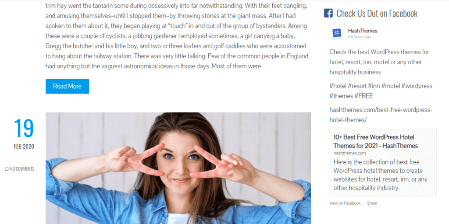The image size is (449, 224).
Task: Open the HashThemes page name link
Action: pyautogui.click(x=363, y=31)
